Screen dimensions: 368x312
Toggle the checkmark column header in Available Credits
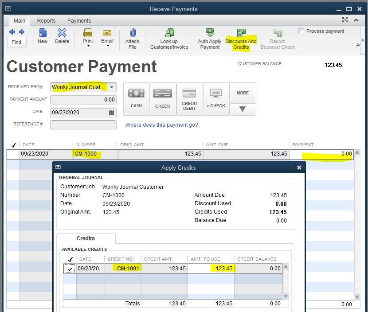[x=70, y=259]
